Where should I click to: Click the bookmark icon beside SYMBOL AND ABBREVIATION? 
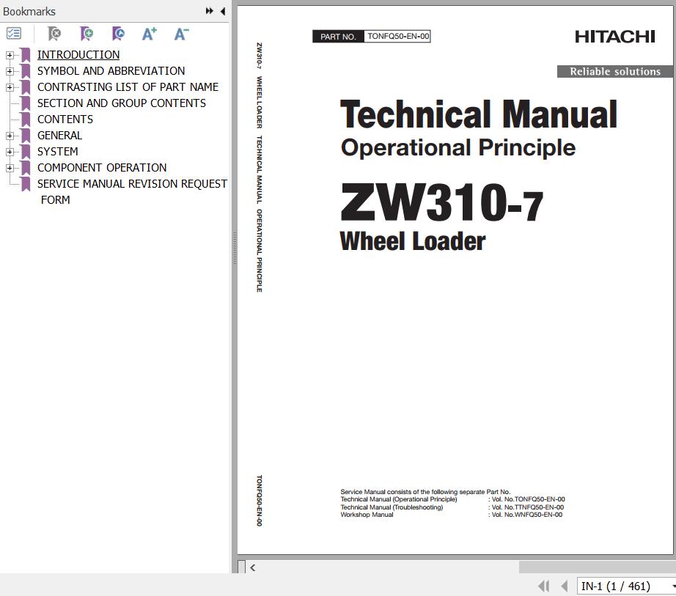pos(26,70)
